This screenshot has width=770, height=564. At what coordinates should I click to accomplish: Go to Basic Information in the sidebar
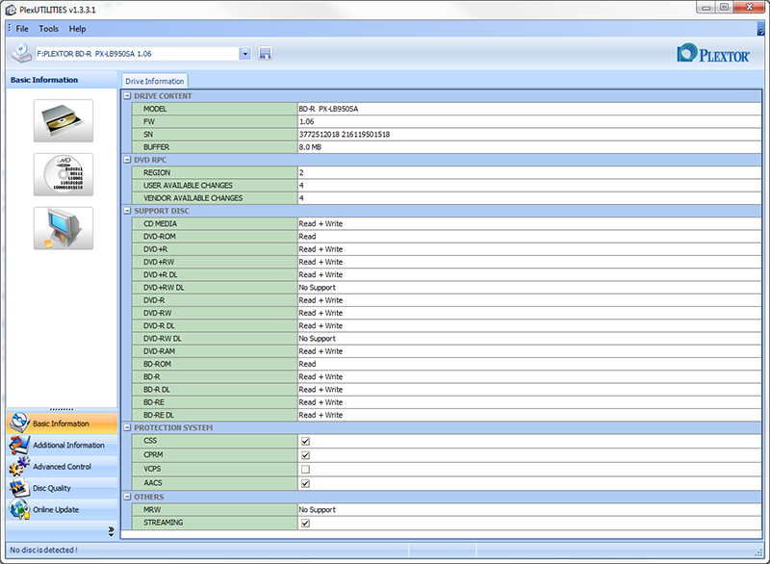pos(62,423)
